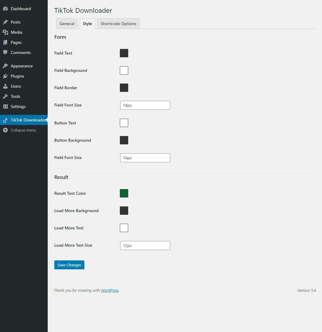Click the Field Border label
Image resolution: width=322 pixels, height=332 pixels.
click(x=66, y=88)
